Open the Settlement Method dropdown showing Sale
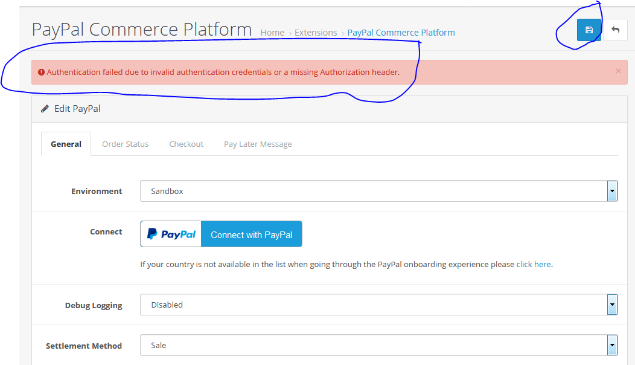This screenshot has width=635, height=365. pyautogui.click(x=378, y=345)
